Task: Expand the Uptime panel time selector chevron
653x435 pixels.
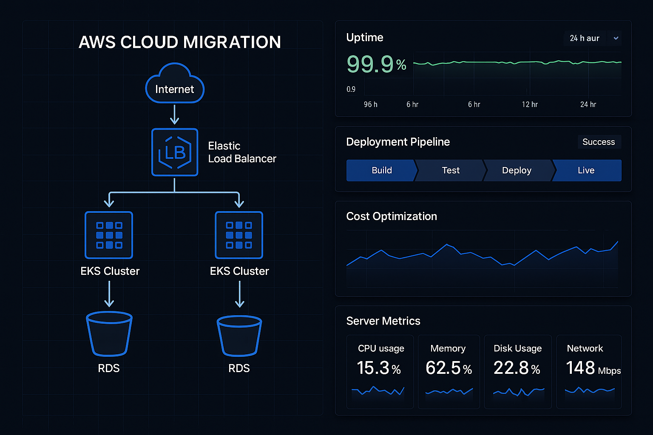Action: [615, 38]
